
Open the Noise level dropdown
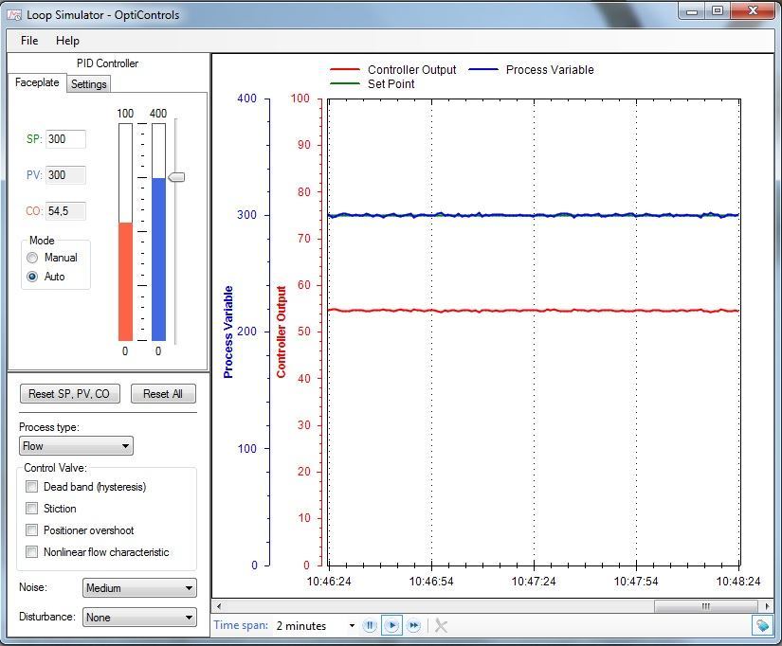click(139, 587)
